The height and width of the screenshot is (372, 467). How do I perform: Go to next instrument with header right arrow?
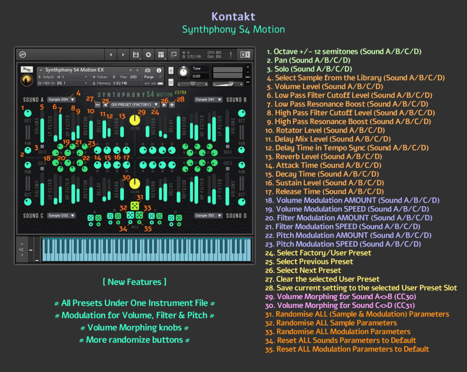(123, 55)
